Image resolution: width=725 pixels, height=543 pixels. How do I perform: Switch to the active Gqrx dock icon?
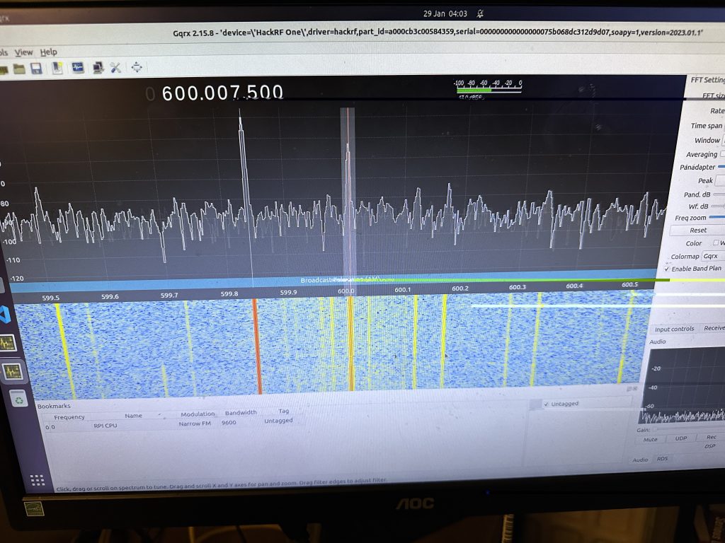12,371
